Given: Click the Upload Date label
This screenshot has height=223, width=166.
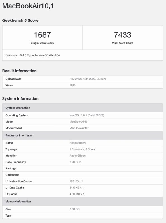Looking at the screenshot, I should [x=13, y=79].
